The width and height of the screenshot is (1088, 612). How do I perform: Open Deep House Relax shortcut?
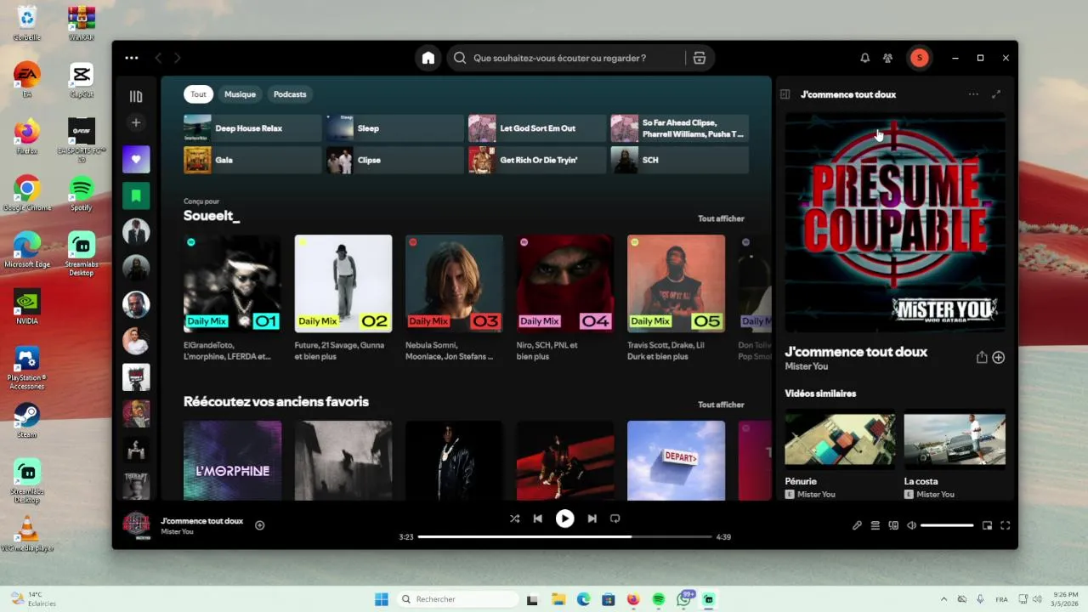pyautogui.click(x=252, y=128)
